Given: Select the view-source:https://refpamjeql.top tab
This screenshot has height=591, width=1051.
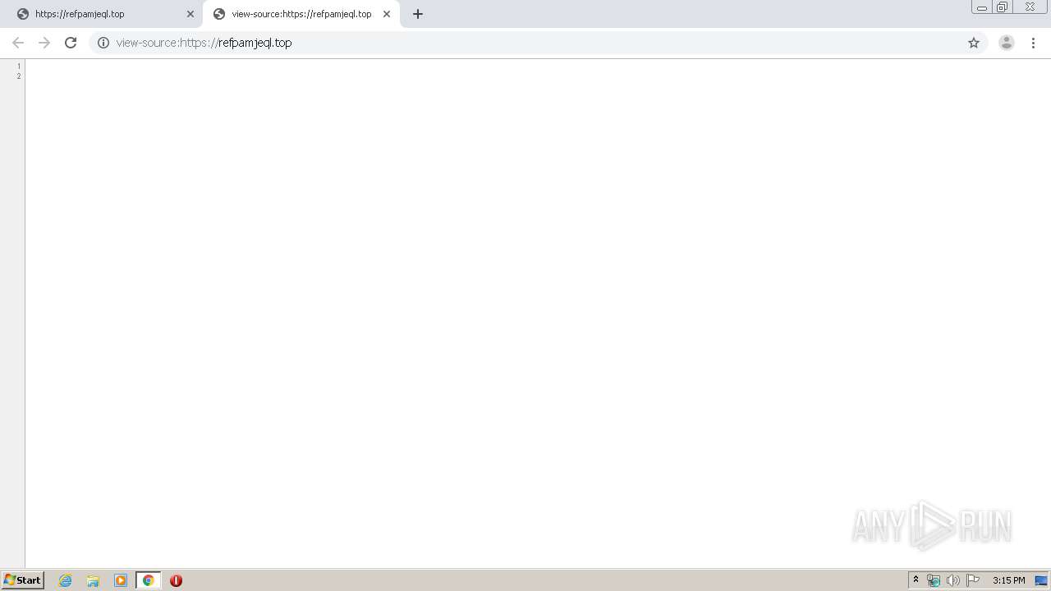Looking at the screenshot, I should (301, 14).
